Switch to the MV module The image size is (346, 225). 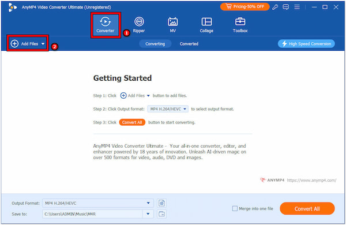[x=172, y=25]
